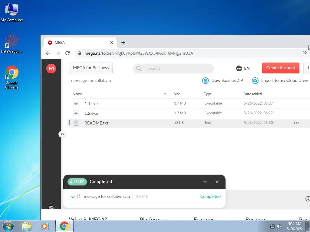Click the address bar URL
This screenshot has width=310, height=232.
[x=139, y=53]
